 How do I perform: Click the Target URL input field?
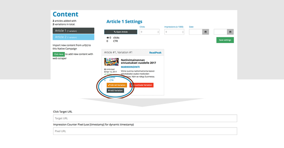pos(145,118)
